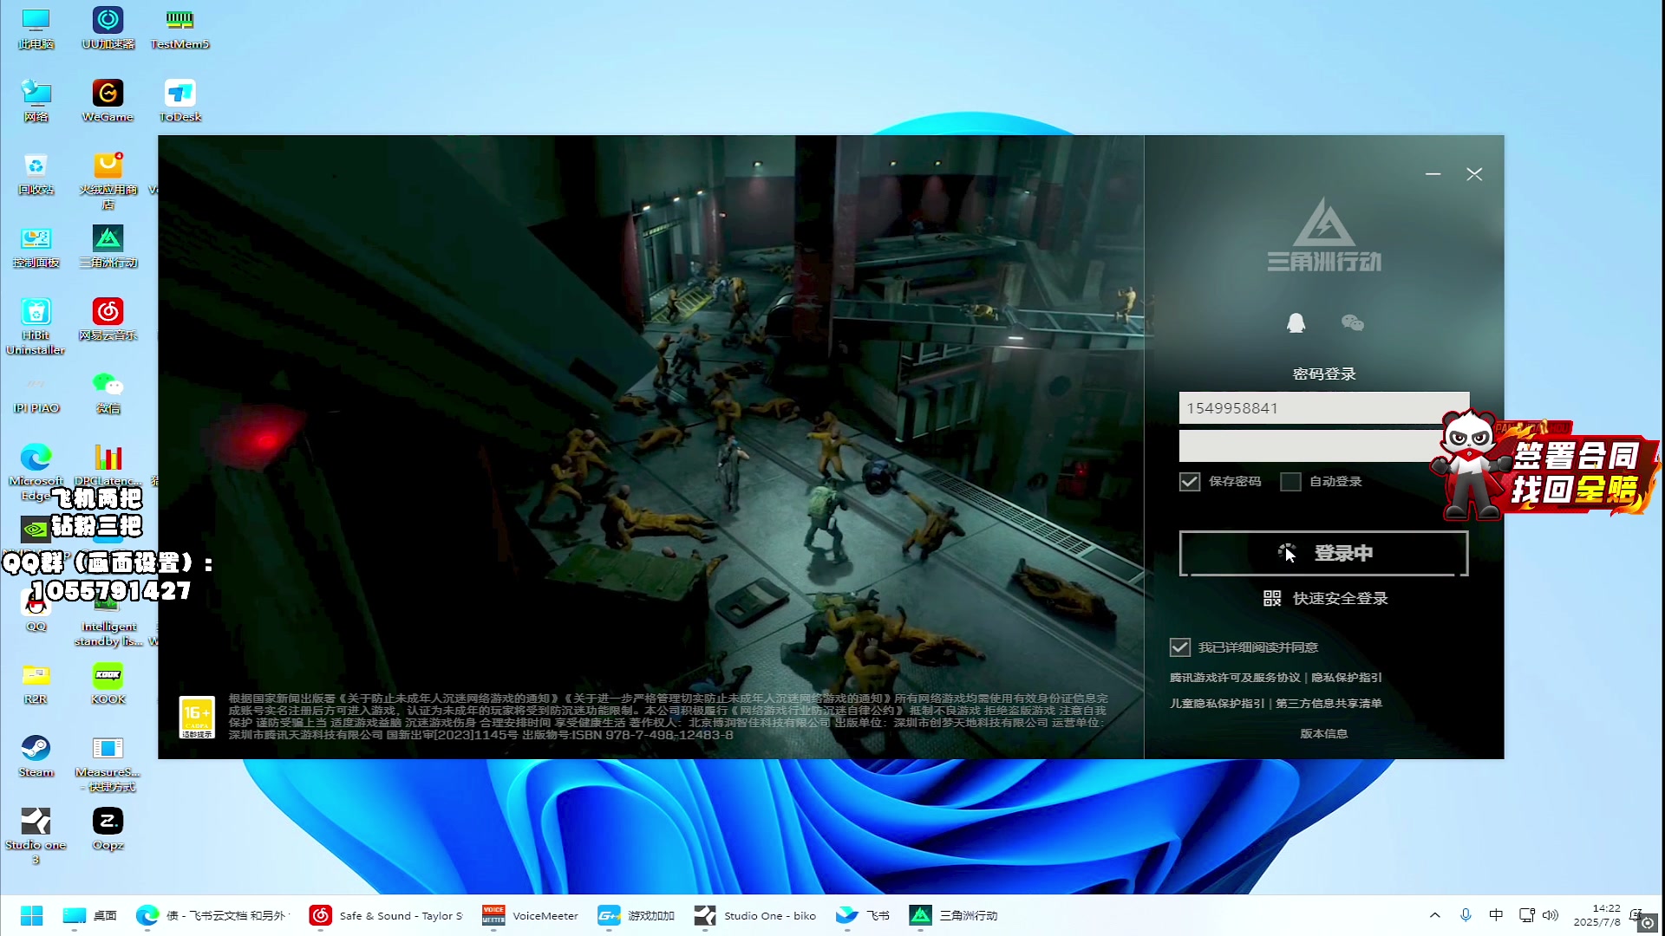Toggle the 中 input method indicator
Screen dimensions: 1665x936
pyautogui.click(x=1496, y=915)
